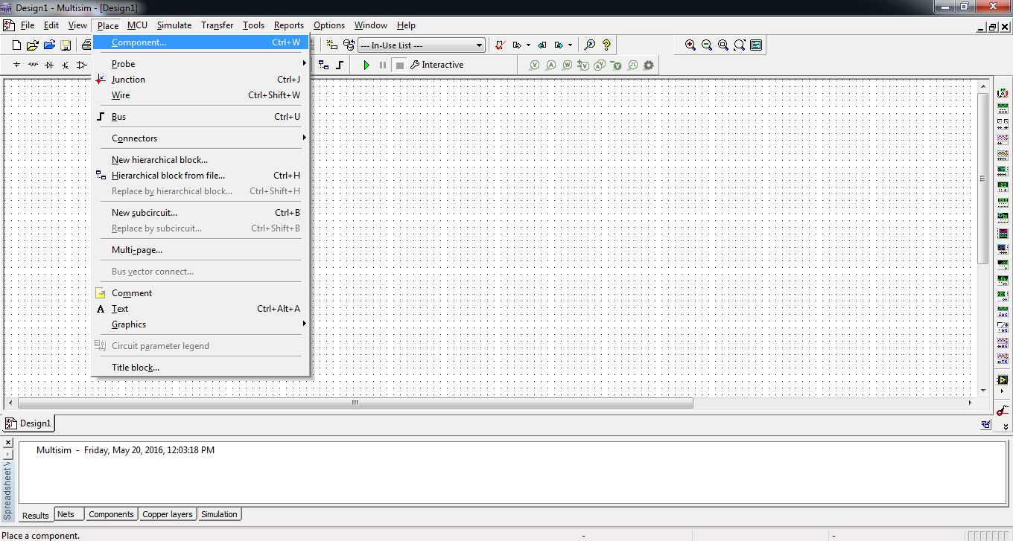Switch to the Components tab
Image resolution: width=1013 pixels, height=541 pixels.
[111, 514]
